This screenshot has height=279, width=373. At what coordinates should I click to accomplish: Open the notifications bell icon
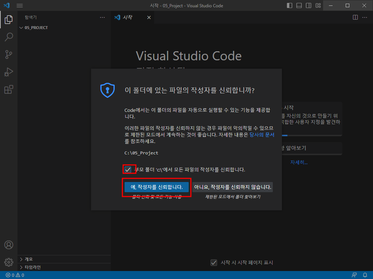tap(365, 275)
